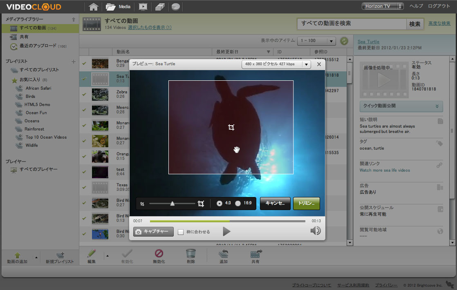Select すべてのプレイヤー
The height and width of the screenshot is (290, 457).
point(38,169)
